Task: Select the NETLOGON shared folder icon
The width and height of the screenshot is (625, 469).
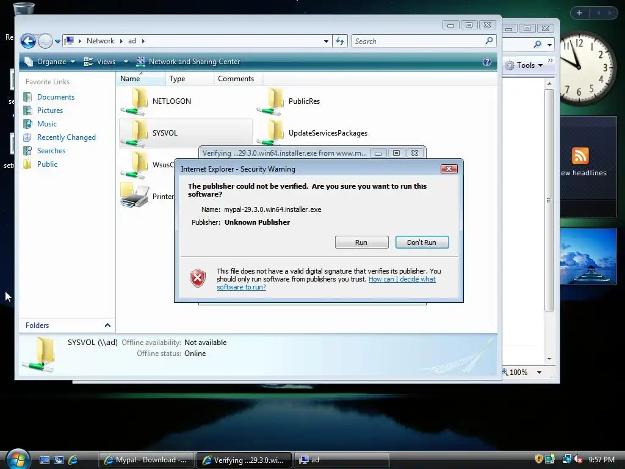Action: click(135, 101)
